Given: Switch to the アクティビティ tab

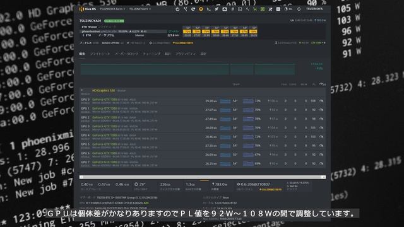Looking at the screenshot, I should (x=186, y=54).
